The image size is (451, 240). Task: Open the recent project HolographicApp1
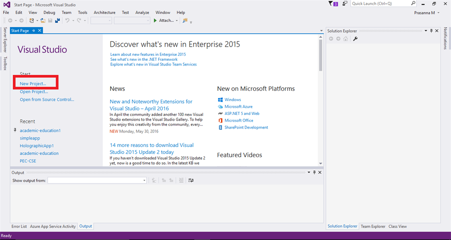(37, 146)
